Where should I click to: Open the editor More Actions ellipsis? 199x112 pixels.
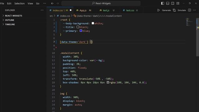click(x=194, y=10)
